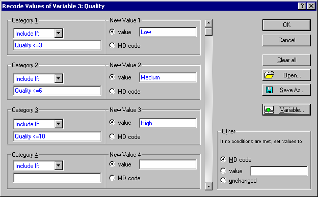Select MD code radio for New Value 2
The image size is (318, 197).
pos(112,91)
